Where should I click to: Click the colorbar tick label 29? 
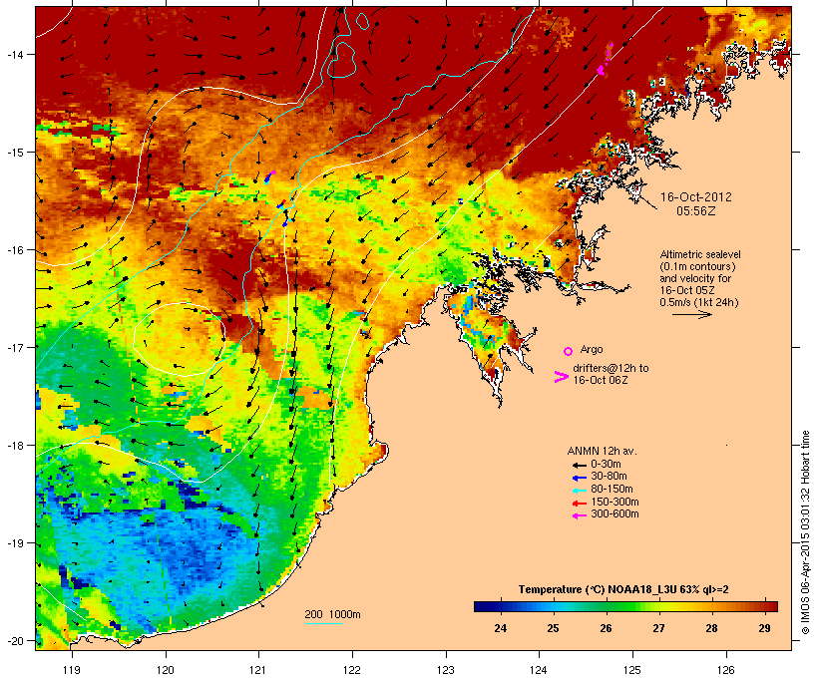(764, 628)
